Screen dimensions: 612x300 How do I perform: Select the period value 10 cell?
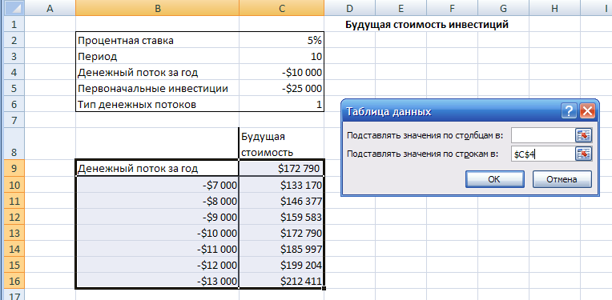(281, 57)
